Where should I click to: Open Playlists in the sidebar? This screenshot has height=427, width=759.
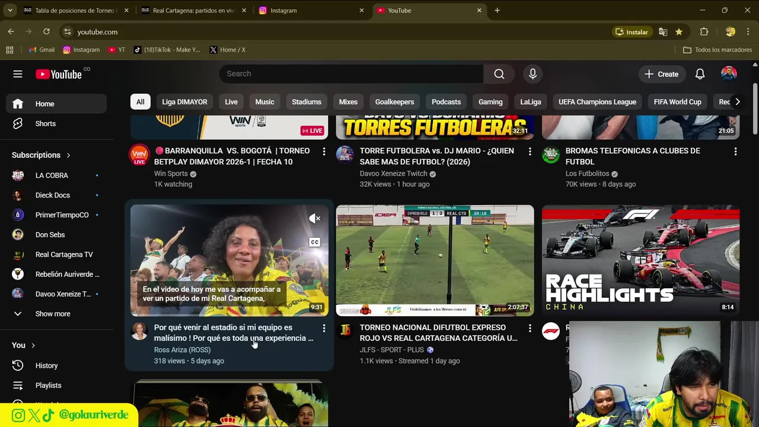(x=56, y=385)
